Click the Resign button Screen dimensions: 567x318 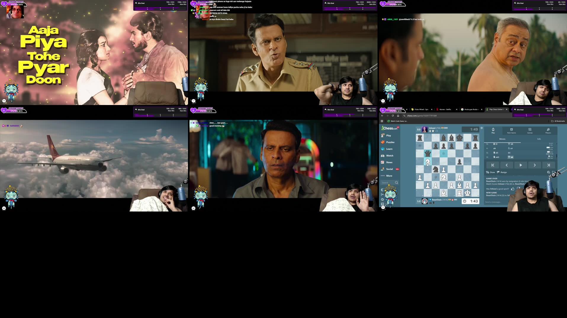[502, 172]
